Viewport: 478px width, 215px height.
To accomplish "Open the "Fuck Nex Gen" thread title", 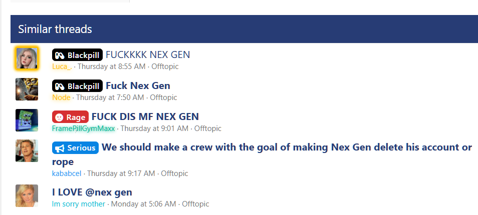I will tap(138, 86).
